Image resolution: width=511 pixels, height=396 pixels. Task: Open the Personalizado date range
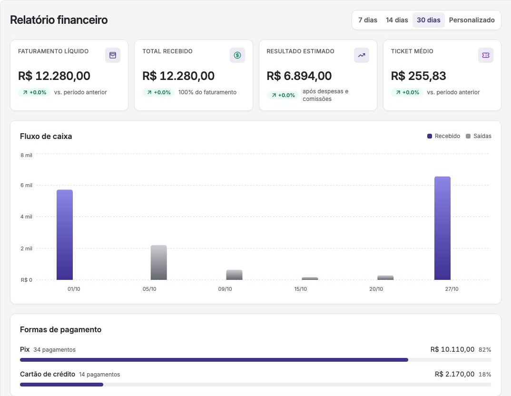472,20
